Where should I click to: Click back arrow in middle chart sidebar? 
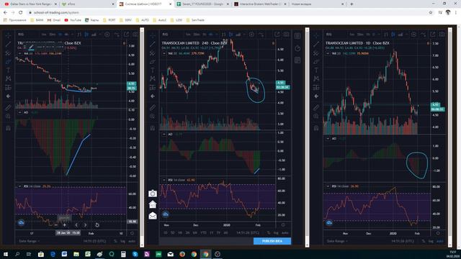pos(152,96)
